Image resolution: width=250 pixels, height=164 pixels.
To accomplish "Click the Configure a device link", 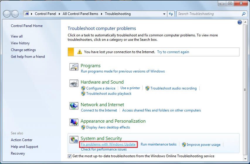I will point(101,88).
